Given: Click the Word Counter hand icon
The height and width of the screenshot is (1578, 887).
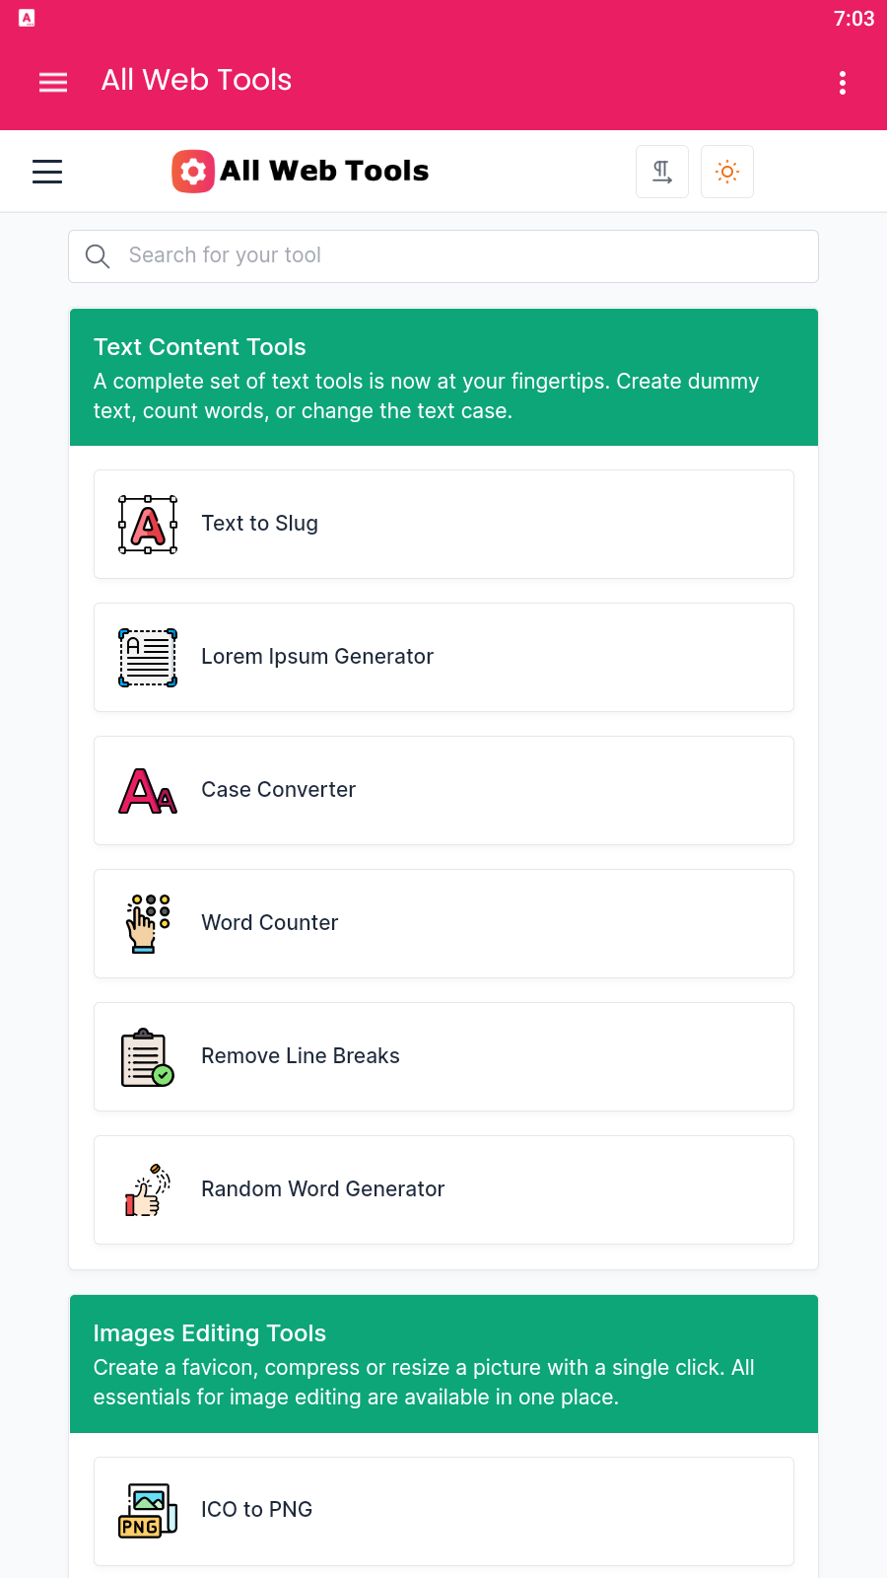Looking at the screenshot, I should coord(148,924).
